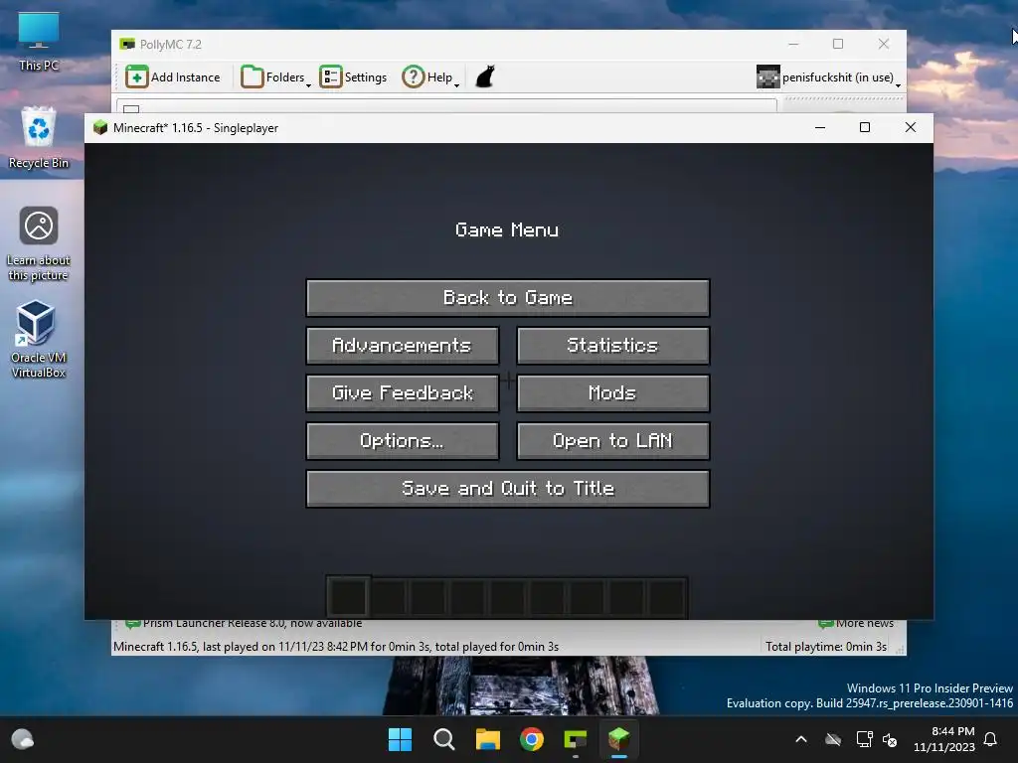
Task: Click Give Feedback button
Action: pyautogui.click(x=403, y=393)
